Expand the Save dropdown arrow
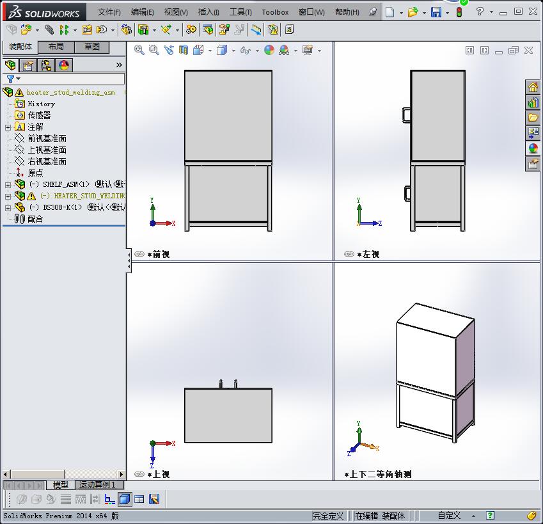Image resolution: width=543 pixels, height=524 pixels. (x=447, y=13)
